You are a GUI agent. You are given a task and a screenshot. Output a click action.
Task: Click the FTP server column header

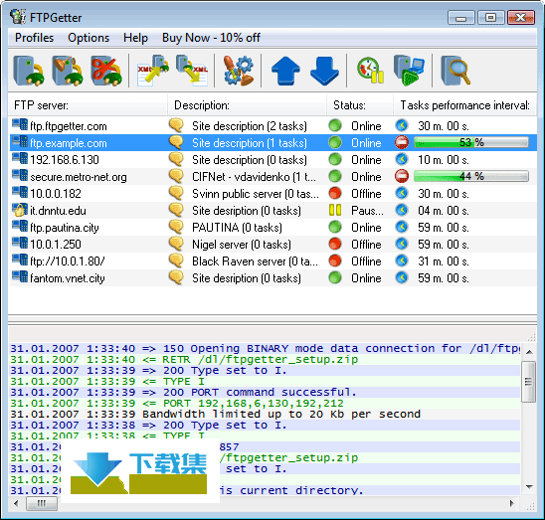click(x=88, y=105)
